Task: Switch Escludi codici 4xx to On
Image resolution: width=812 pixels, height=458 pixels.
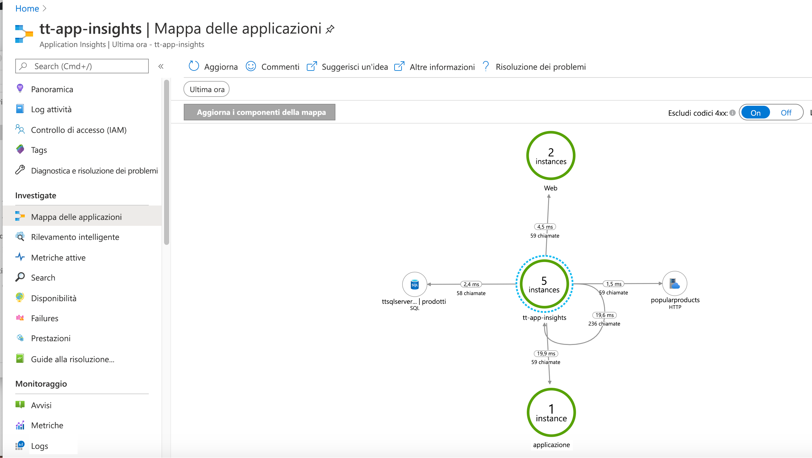Action: click(x=755, y=112)
